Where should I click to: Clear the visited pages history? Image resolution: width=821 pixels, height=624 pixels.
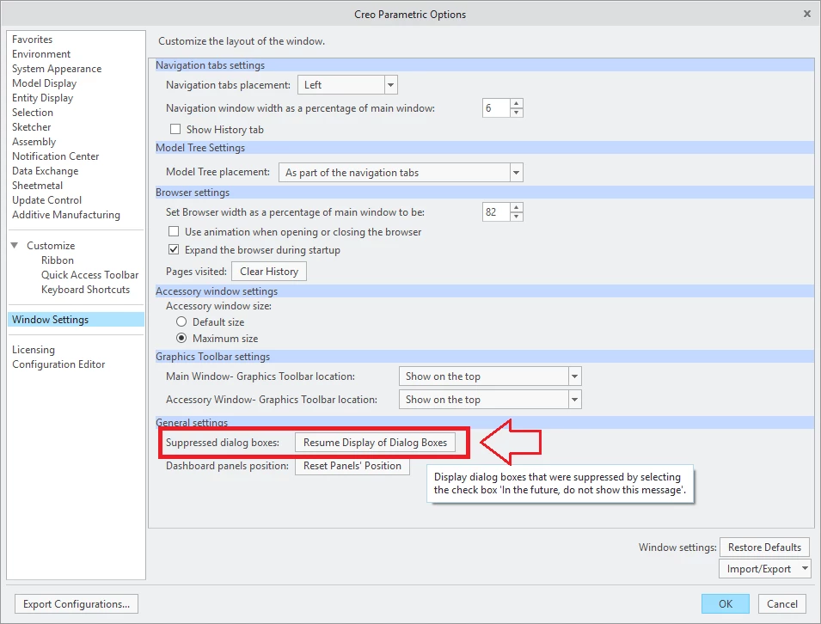268,271
